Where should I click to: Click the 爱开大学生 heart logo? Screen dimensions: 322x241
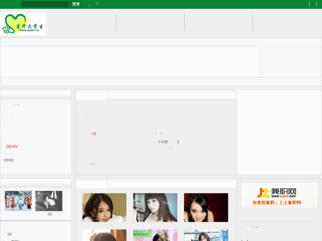point(23,24)
